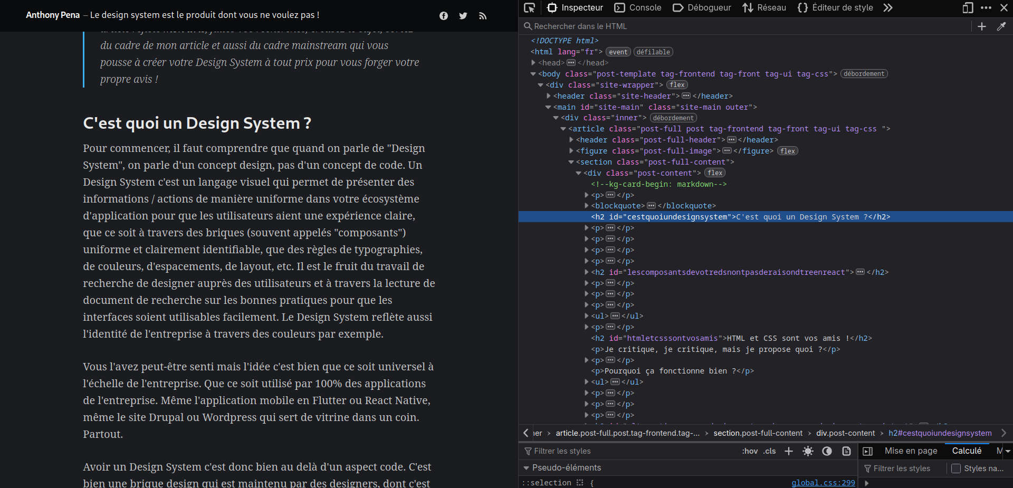This screenshot has width=1013, height=488.
Task: Simulate light color scheme with sun icon
Action: coord(808,452)
